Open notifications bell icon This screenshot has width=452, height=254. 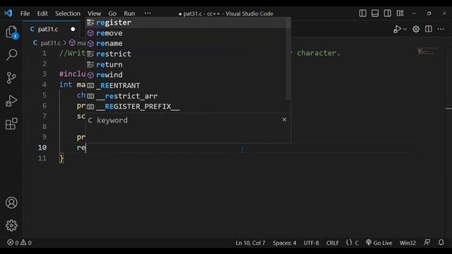coord(441,243)
